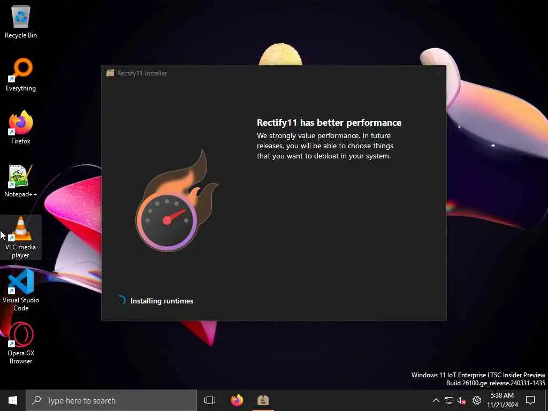This screenshot has height=411, width=548.
Task: Click the 'Rectify11 Installer' window title text
Action: (142, 73)
